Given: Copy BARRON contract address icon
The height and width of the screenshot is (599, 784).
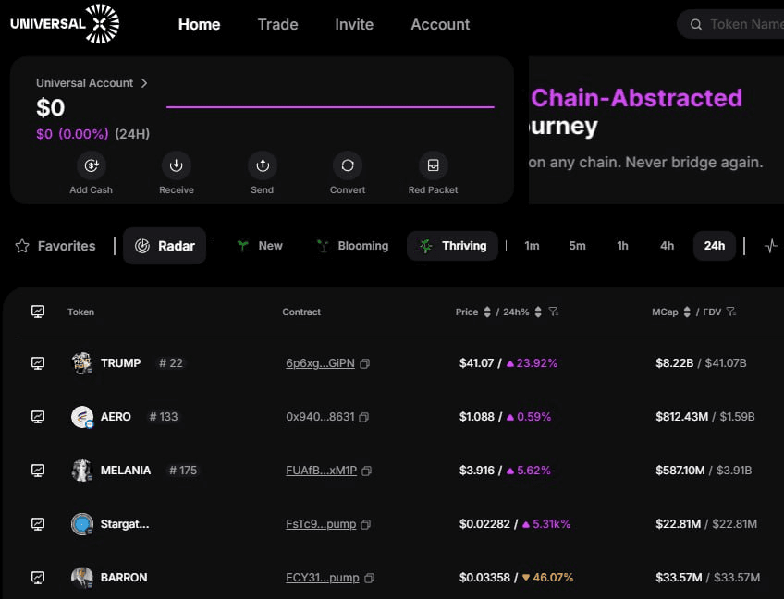Looking at the screenshot, I should [369, 578].
